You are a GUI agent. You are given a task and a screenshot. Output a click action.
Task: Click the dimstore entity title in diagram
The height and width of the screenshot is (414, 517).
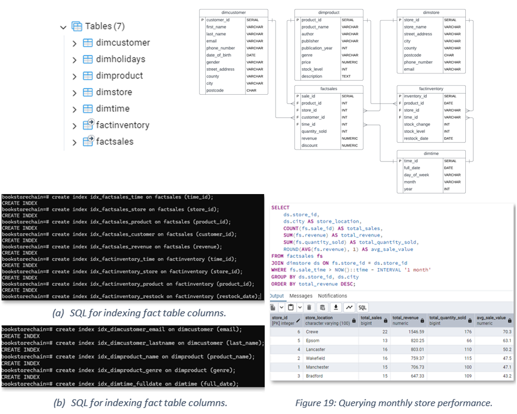coord(431,12)
